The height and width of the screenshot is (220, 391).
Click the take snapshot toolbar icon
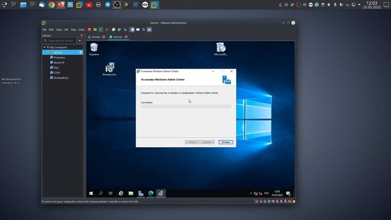coord(114,30)
